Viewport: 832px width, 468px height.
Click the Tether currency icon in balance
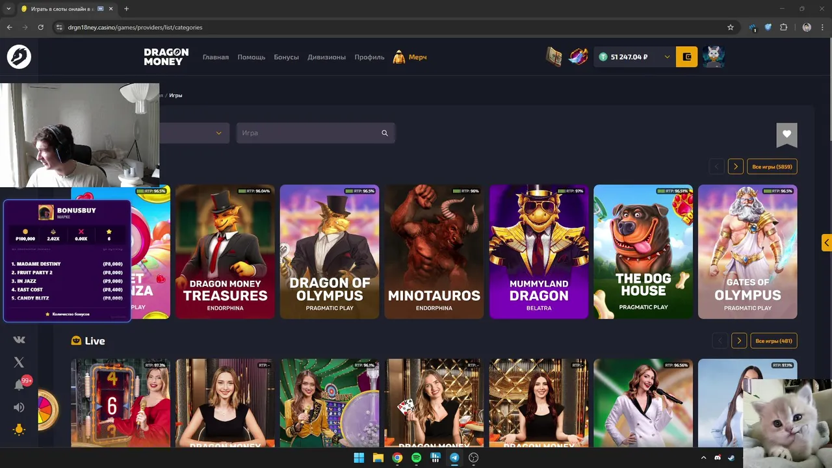click(x=603, y=57)
